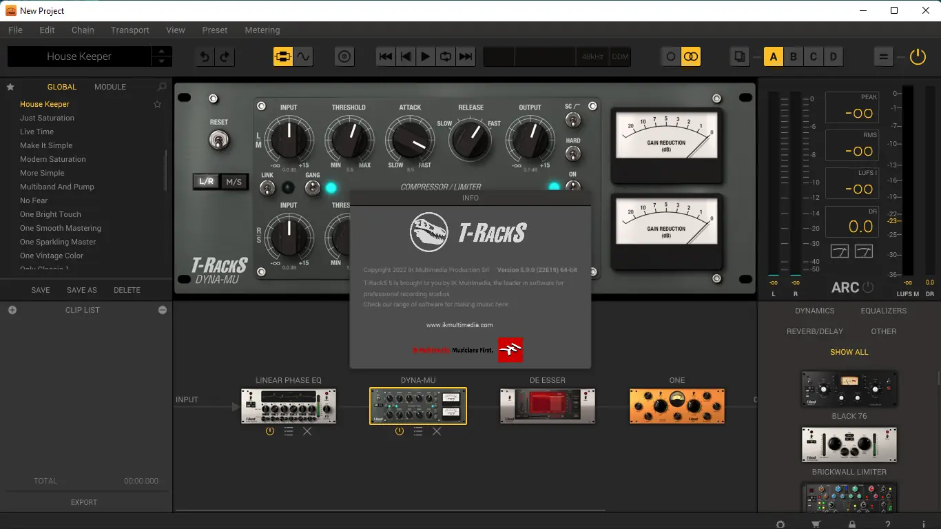Switch DYNA-MU to M/S mode

(x=234, y=181)
